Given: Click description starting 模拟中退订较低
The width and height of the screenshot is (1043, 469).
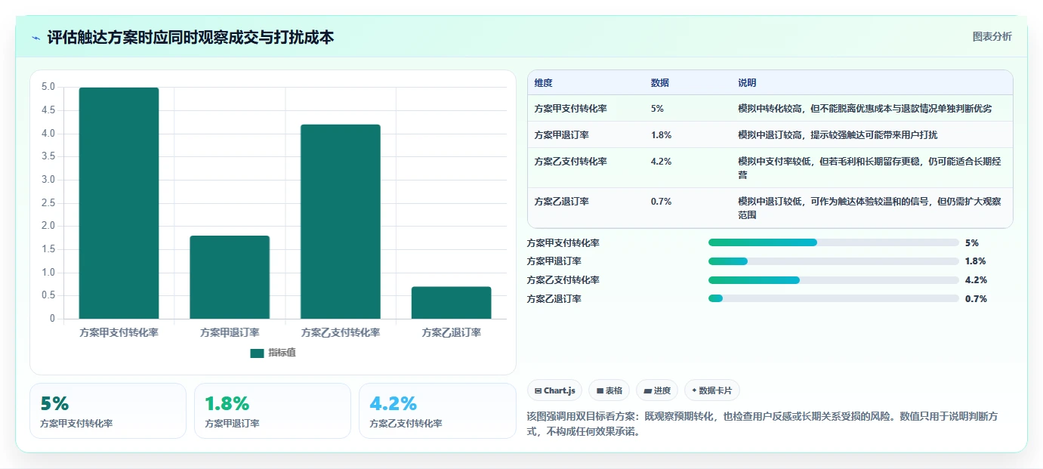Looking at the screenshot, I should 870,208.
